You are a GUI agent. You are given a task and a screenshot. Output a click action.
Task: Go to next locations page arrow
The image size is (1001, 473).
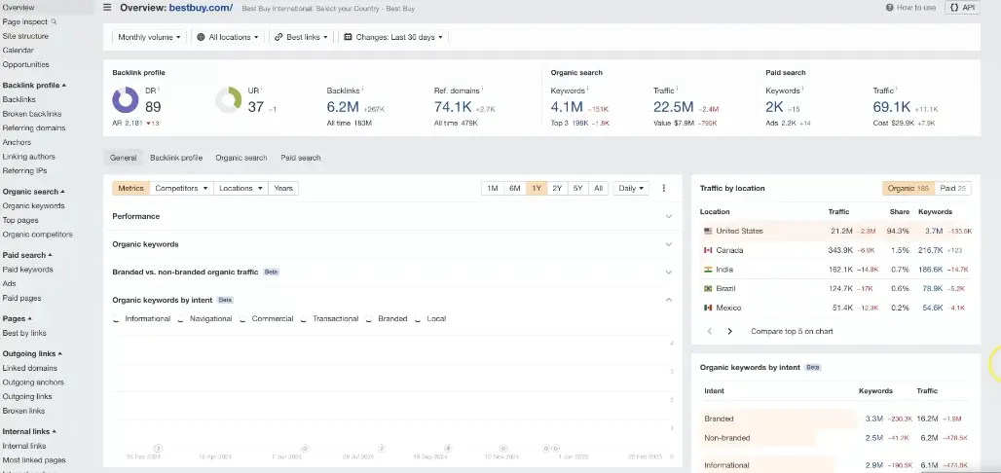pyautogui.click(x=729, y=331)
